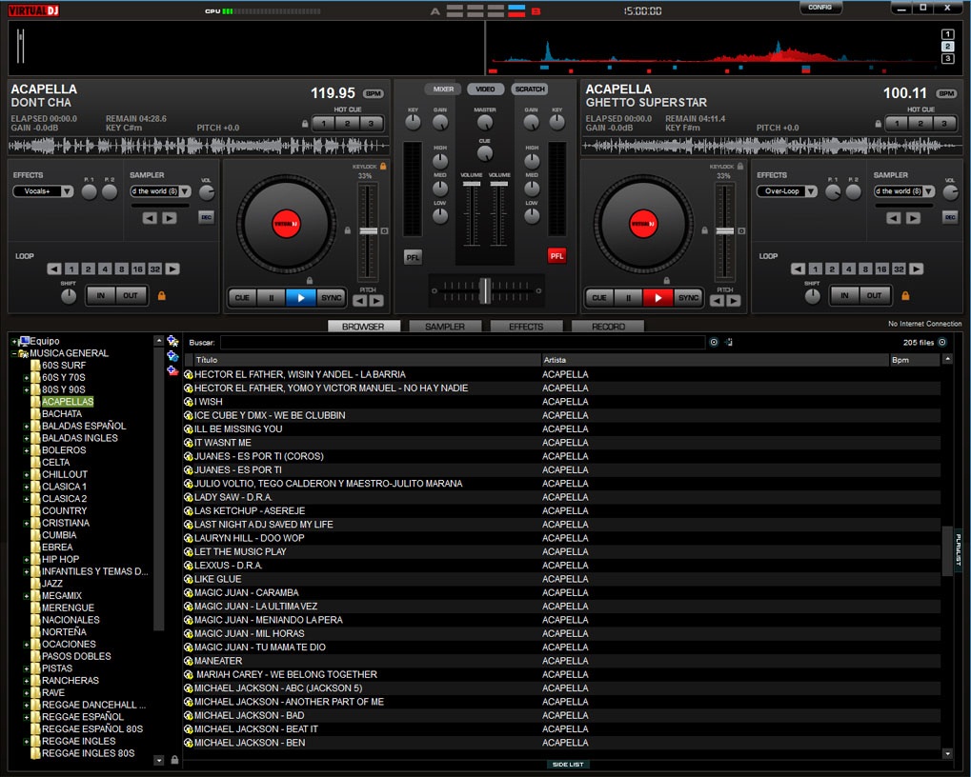Add a favorite folder icon
This screenshot has height=777, width=971.
click(172, 342)
